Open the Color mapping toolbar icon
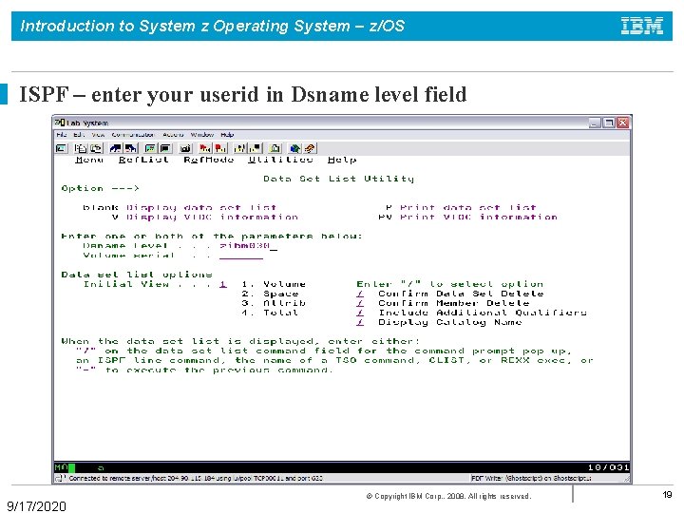Screen dimensions: 684x513 pos(165,148)
